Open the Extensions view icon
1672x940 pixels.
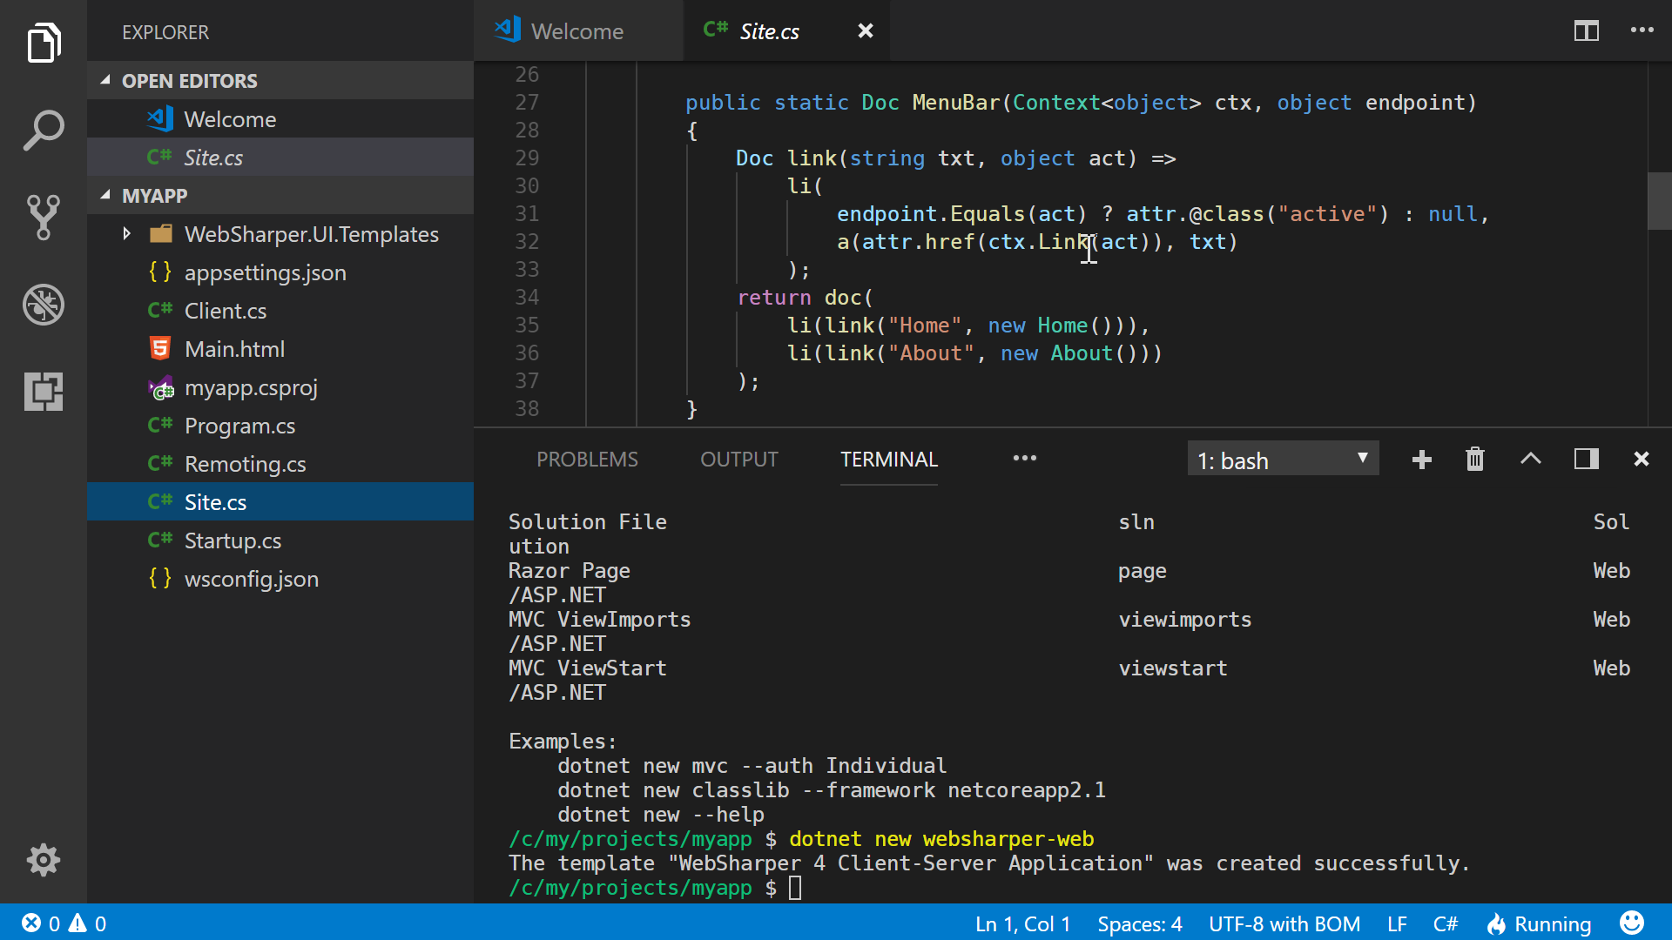[x=44, y=392]
